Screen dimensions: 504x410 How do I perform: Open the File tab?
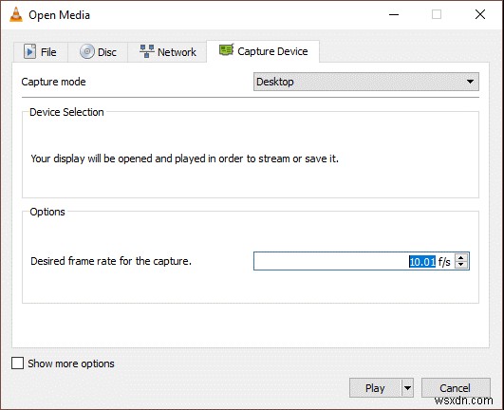(x=41, y=52)
